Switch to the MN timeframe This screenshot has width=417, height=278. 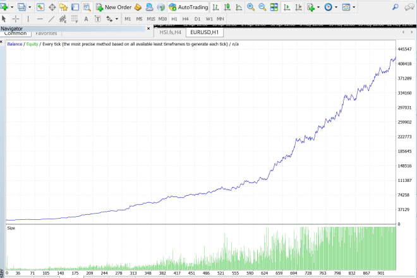click(221, 19)
